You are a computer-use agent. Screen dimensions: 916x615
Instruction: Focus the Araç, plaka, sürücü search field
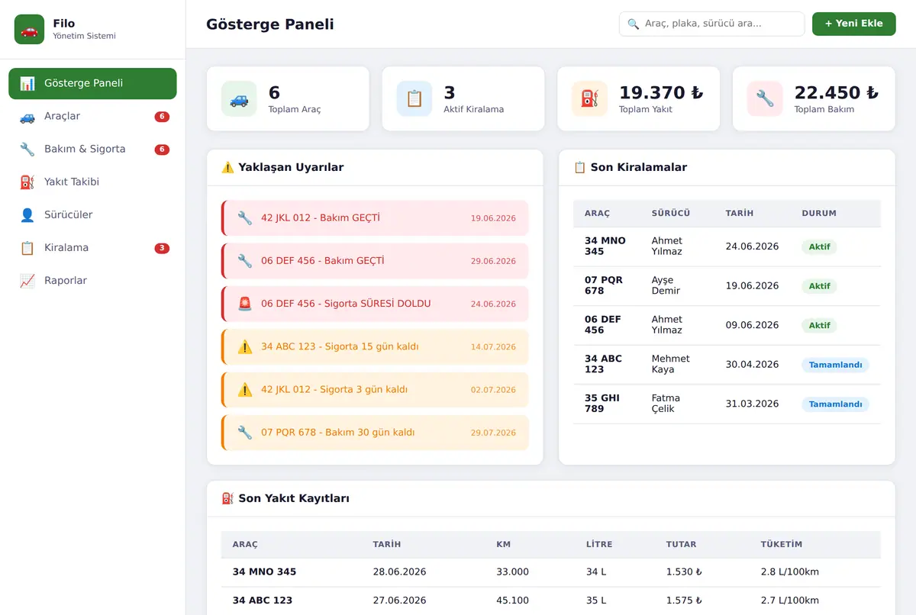(x=711, y=24)
